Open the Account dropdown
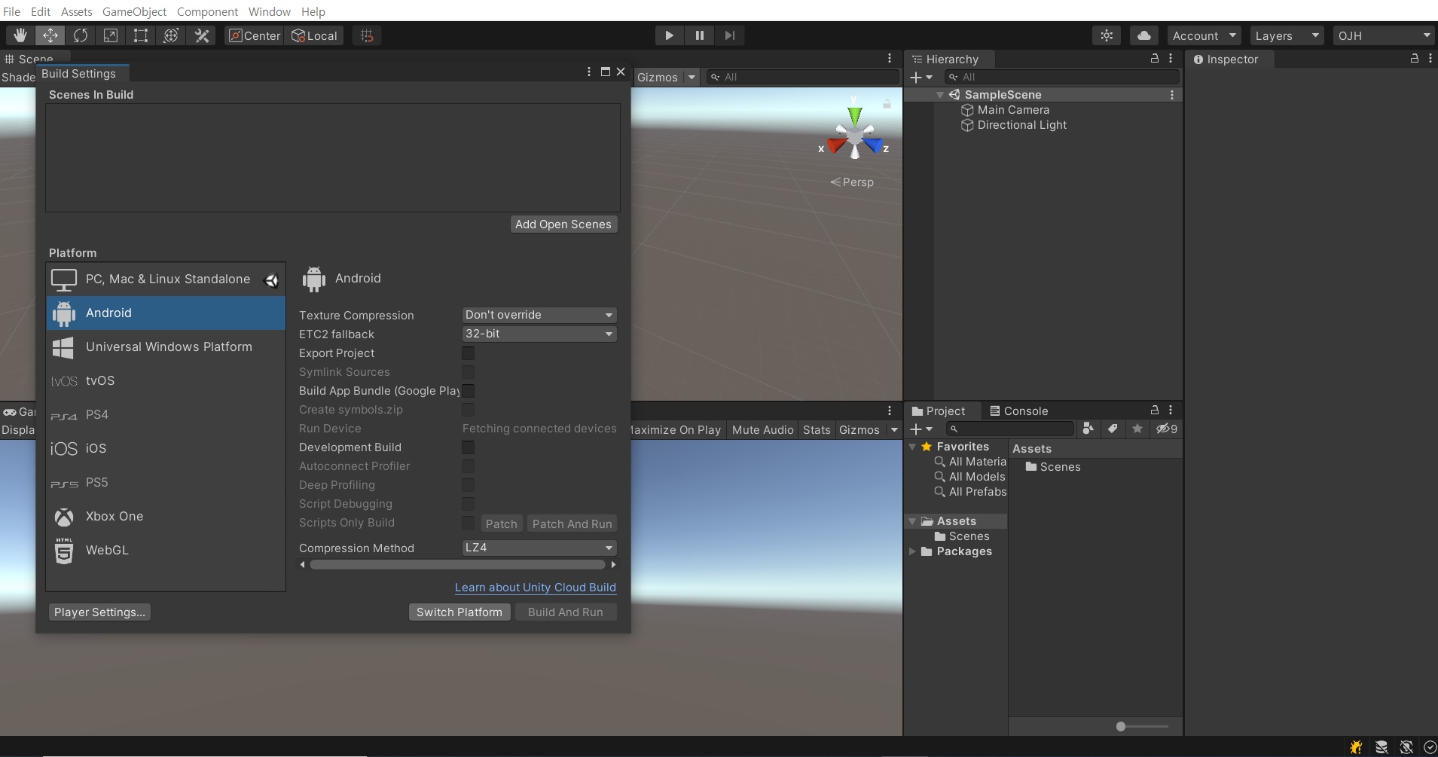 click(1204, 35)
